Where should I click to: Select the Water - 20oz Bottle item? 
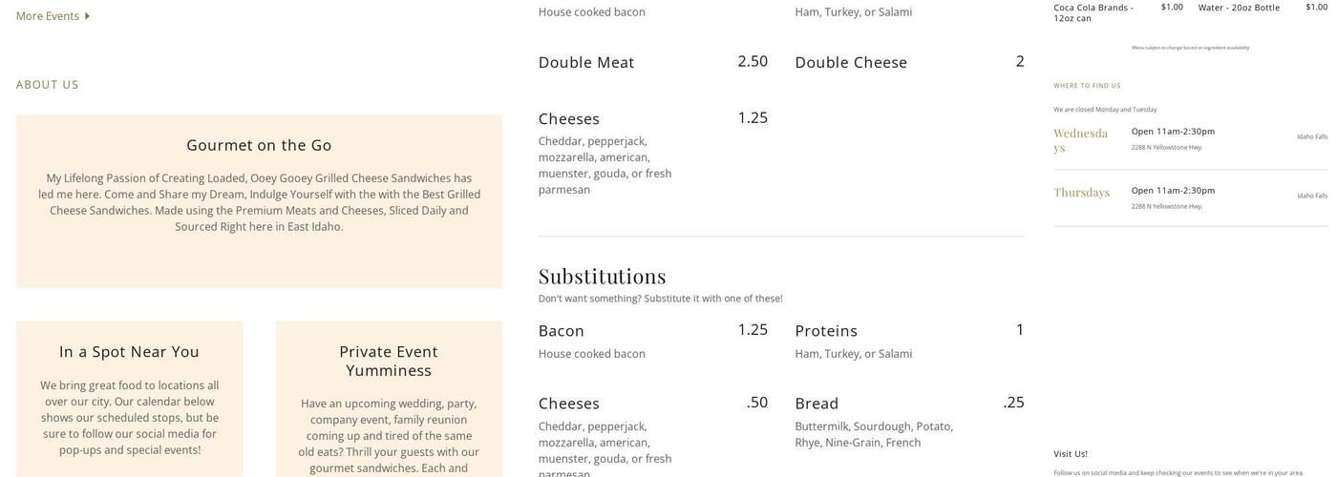point(1239,8)
